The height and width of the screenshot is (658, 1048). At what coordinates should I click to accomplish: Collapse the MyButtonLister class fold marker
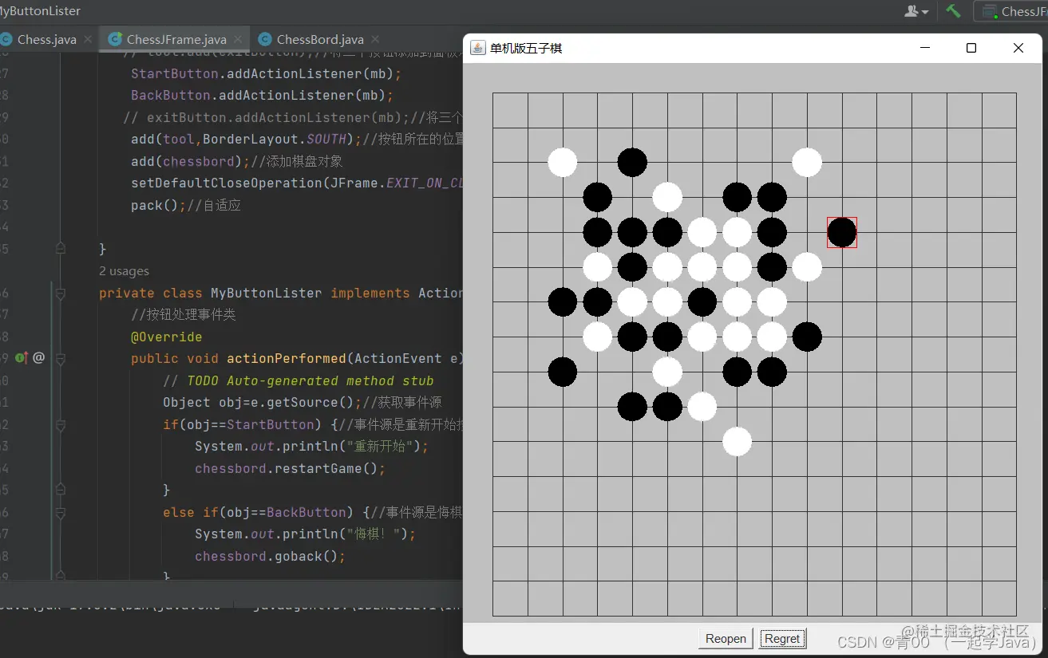point(60,294)
